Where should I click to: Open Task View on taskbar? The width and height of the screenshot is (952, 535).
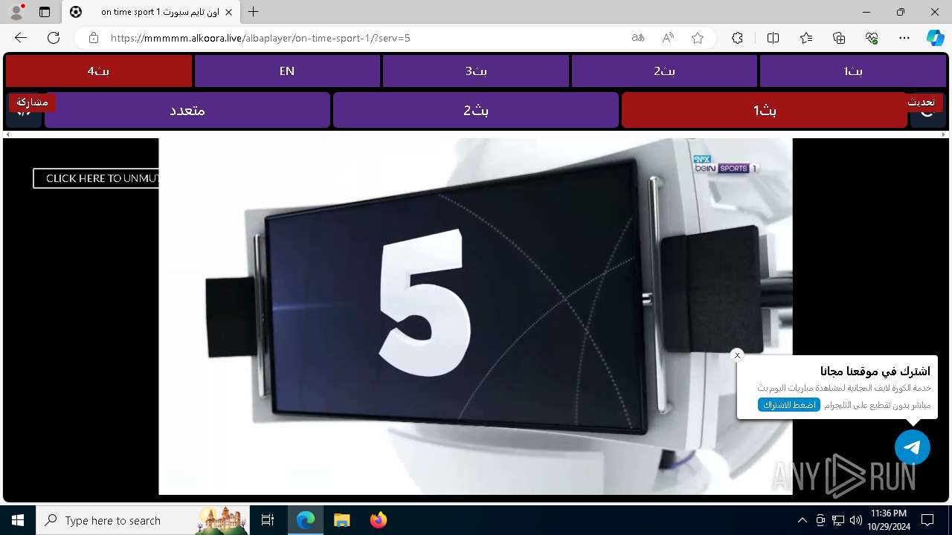coord(268,520)
